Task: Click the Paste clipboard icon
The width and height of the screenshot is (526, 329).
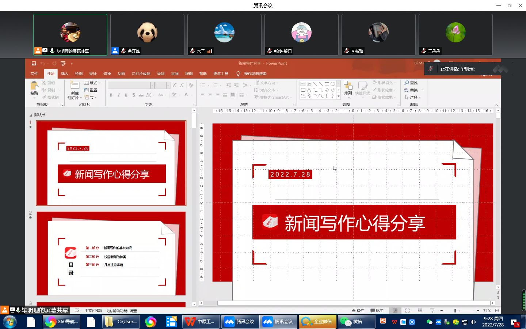Action: [x=34, y=86]
